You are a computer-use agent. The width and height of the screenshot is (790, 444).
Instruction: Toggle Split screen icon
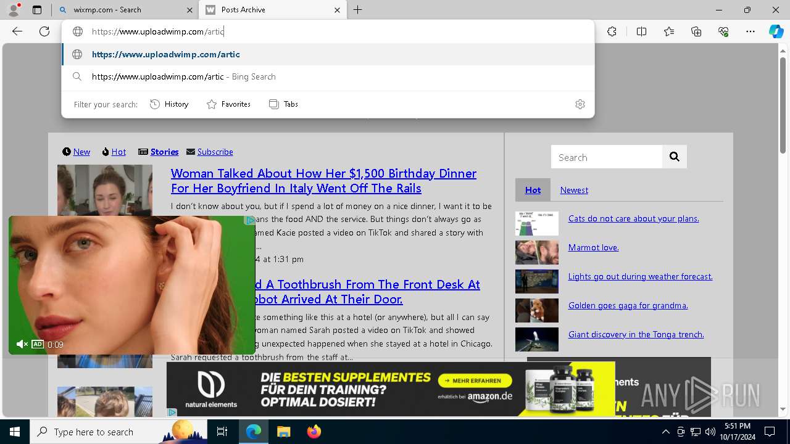(641, 31)
